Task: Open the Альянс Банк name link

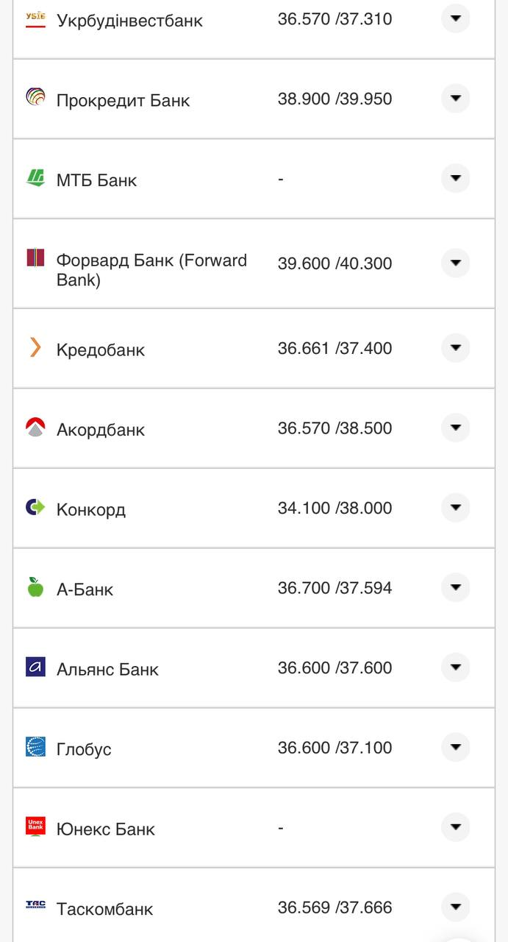Action: click(107, 669)
